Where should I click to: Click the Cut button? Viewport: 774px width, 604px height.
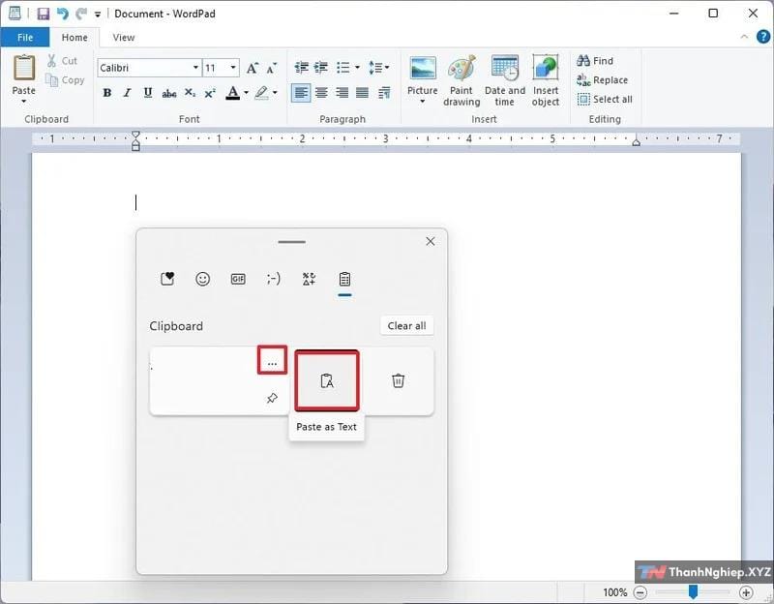[x=62, y=61]
